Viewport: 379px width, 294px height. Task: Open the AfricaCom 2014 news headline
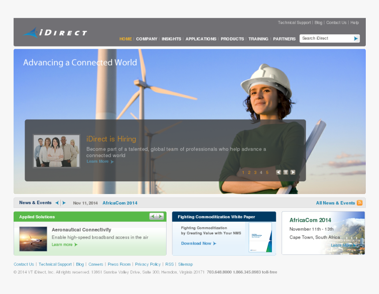[x=120, y=203]
